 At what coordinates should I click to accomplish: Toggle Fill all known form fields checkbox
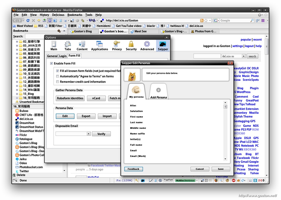coord(57,71)
